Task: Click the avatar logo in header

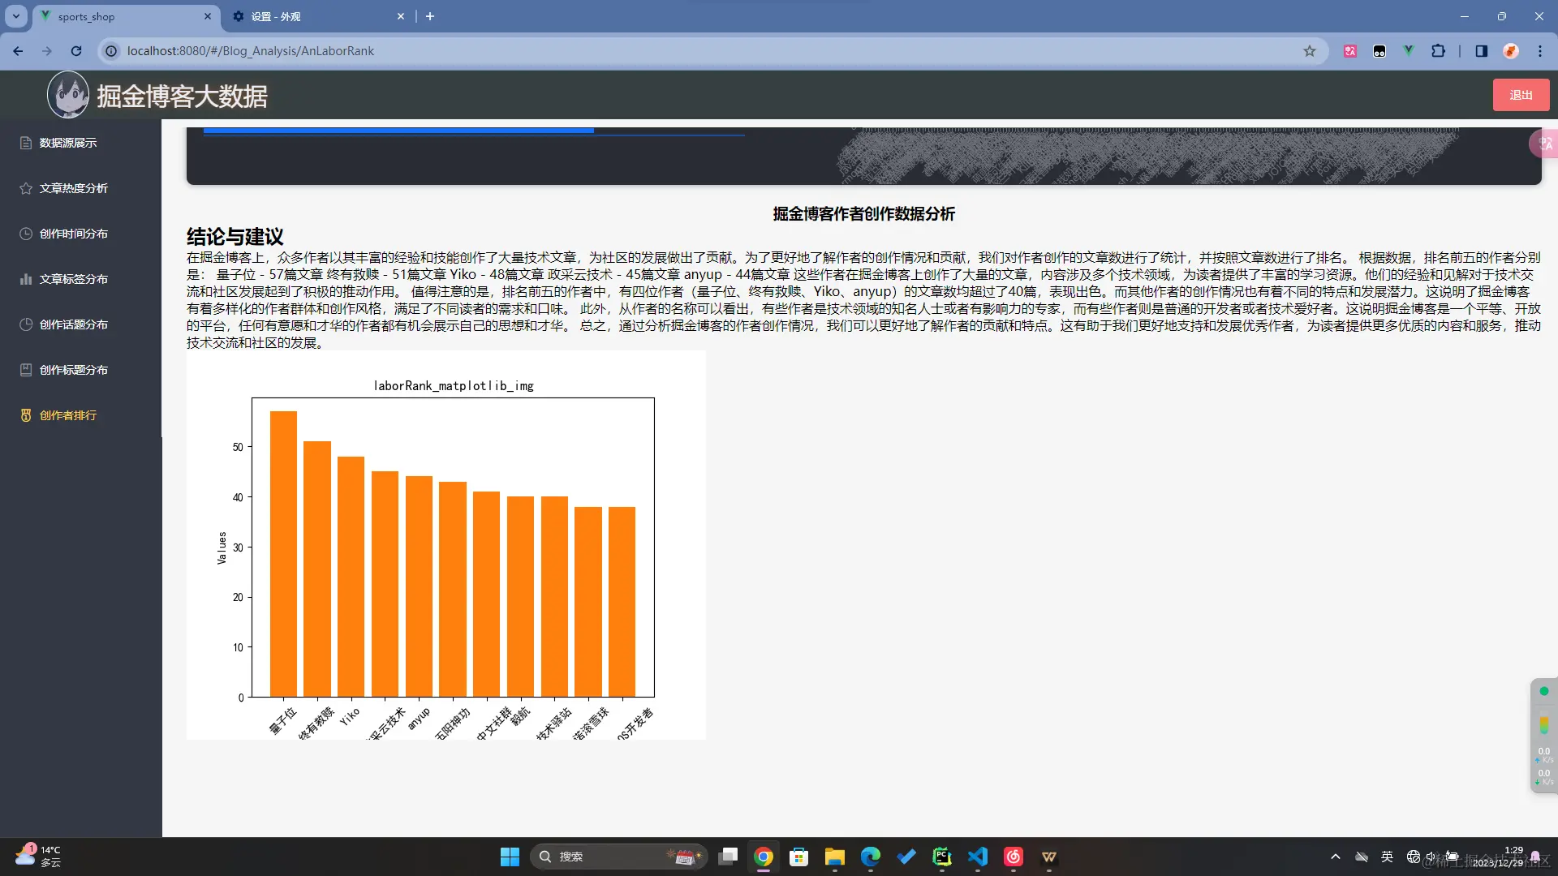Action: [68, 95]
